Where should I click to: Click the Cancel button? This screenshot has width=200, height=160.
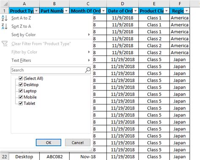[78, 143]
